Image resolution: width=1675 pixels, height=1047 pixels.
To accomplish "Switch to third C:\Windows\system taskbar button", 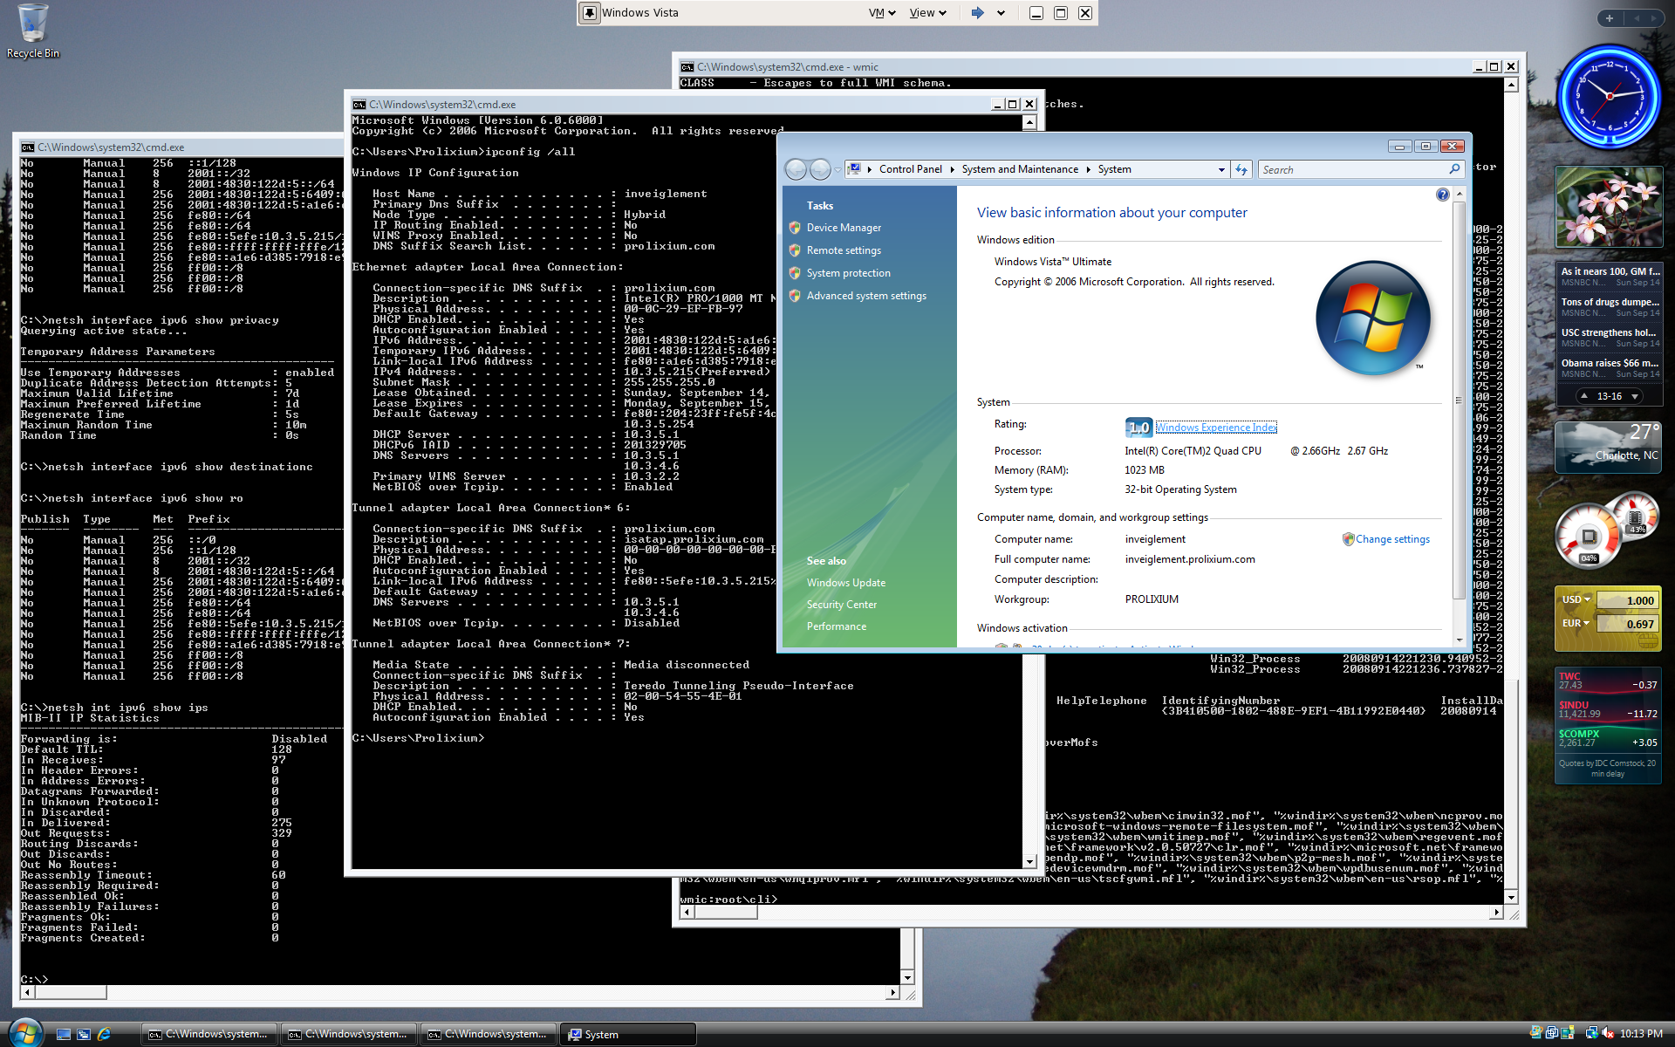I will tap(489, 1034).
